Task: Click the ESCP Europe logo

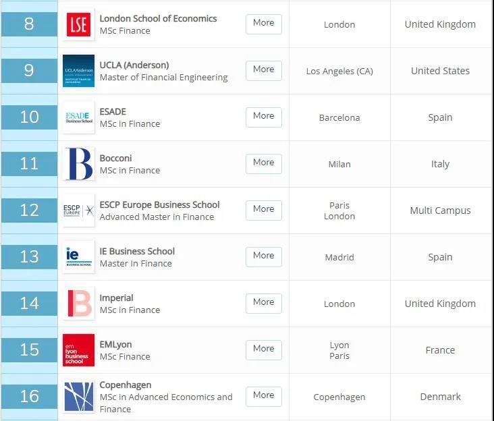Action: coord(78,210)
